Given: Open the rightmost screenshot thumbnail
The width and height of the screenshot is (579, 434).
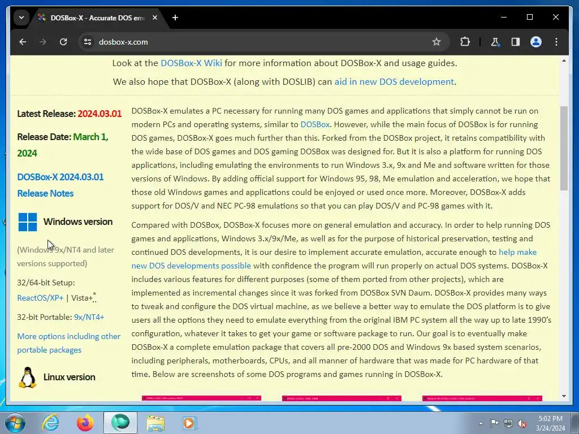Looking at the screenshot, I should 482,398.
